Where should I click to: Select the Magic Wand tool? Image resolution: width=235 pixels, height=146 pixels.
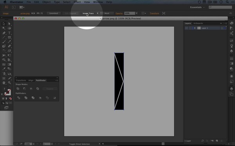click(4, 28)
